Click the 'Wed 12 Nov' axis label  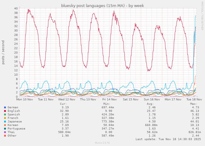pyautogui.click(x=67, y=99)
